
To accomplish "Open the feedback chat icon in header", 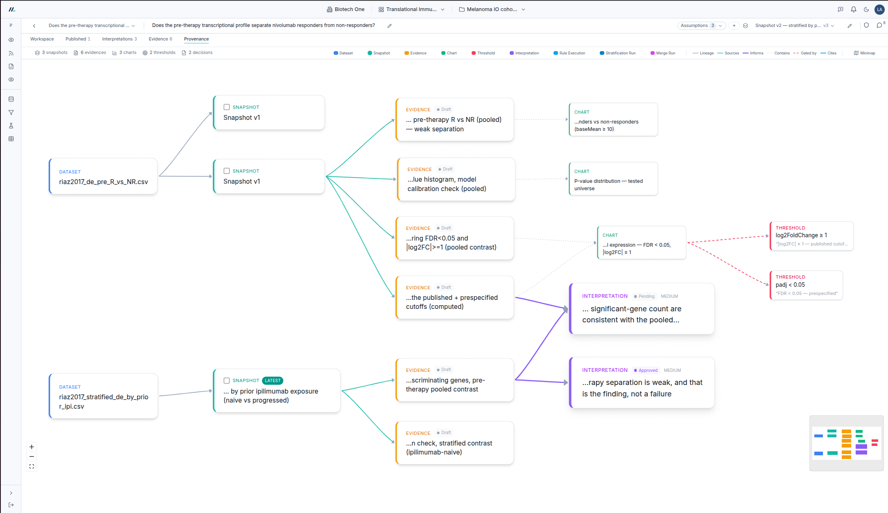I will [x=841, y=9].
